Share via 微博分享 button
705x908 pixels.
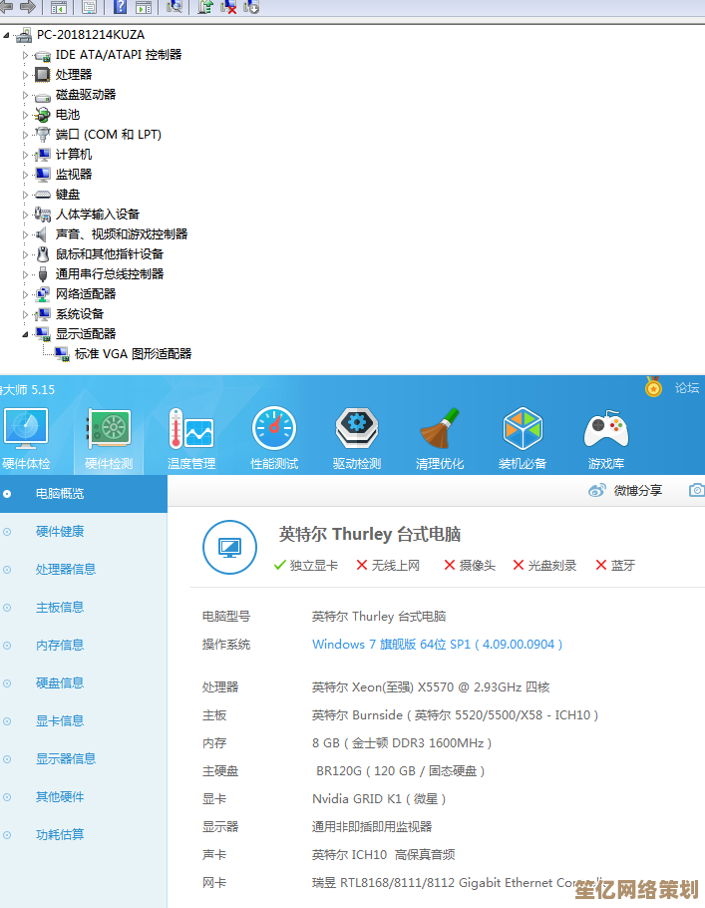625,491
